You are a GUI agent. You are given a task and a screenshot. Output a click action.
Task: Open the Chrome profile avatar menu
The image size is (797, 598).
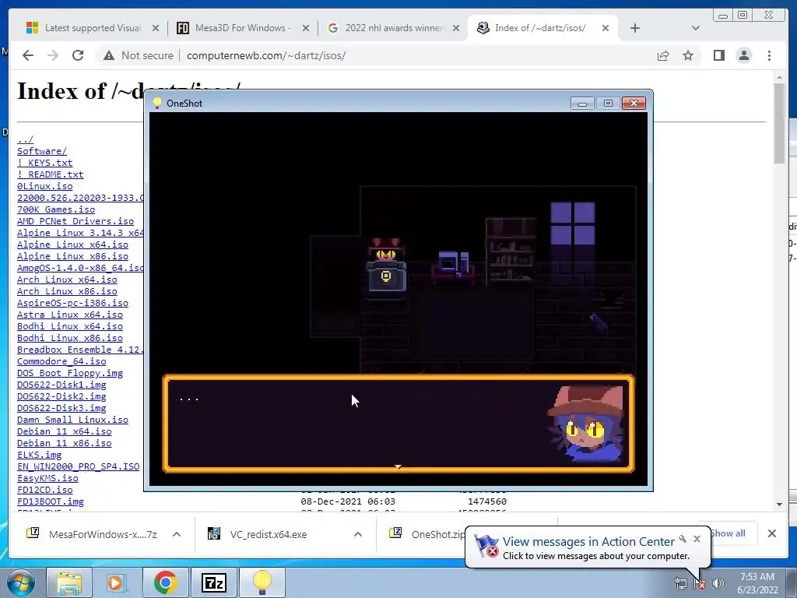coord(743,55)
